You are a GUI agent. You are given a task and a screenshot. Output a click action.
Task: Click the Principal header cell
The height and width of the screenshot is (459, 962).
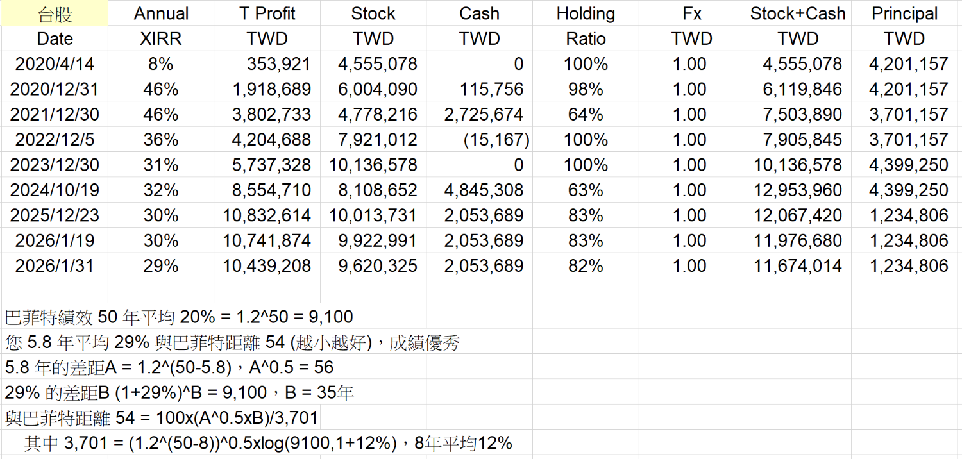pyautogui.click(x=904, y=13)
